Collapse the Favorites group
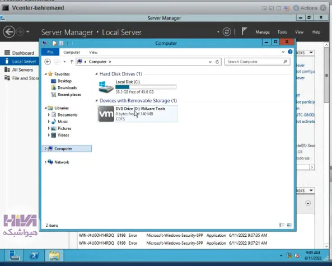The width and height of the screenshot is (332, 266). pyautogui.click(x=45, y=74)
